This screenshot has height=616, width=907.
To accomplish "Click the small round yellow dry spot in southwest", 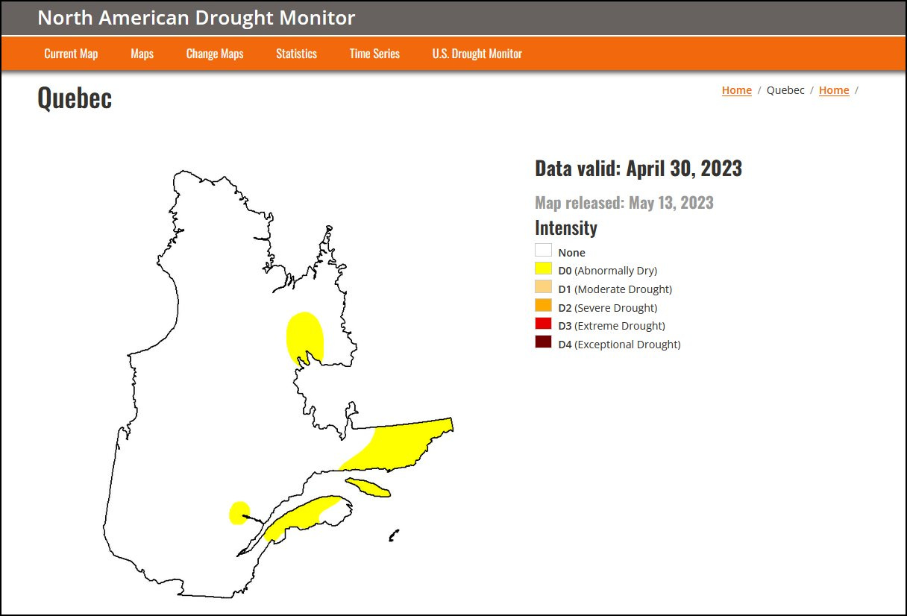I will coord(239,513).
